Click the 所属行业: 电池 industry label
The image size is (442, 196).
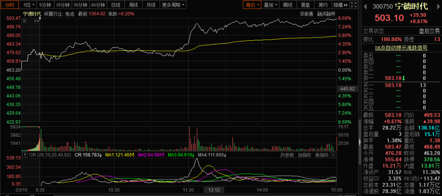59,14
